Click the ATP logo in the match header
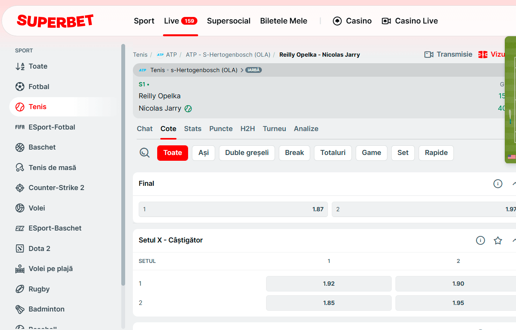This screenshot has width=516, height=330. point(143,70)
